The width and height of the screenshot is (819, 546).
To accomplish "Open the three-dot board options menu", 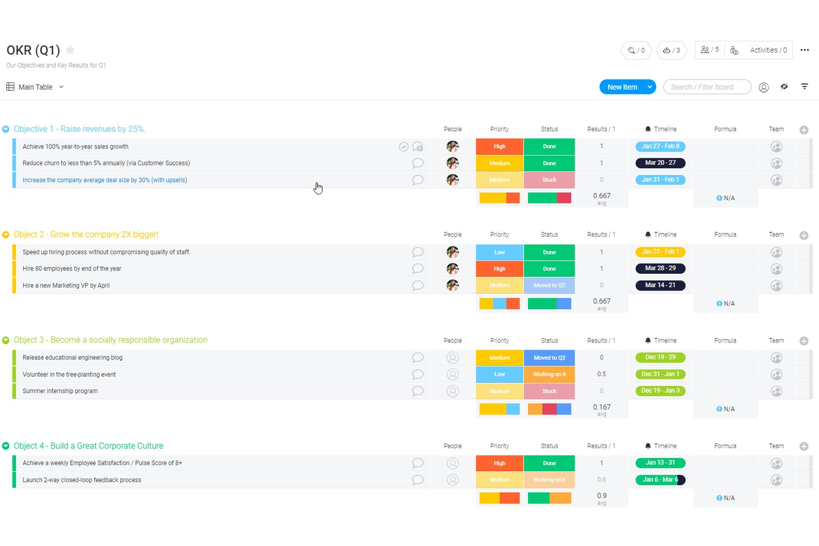I will tap(805, 50).
